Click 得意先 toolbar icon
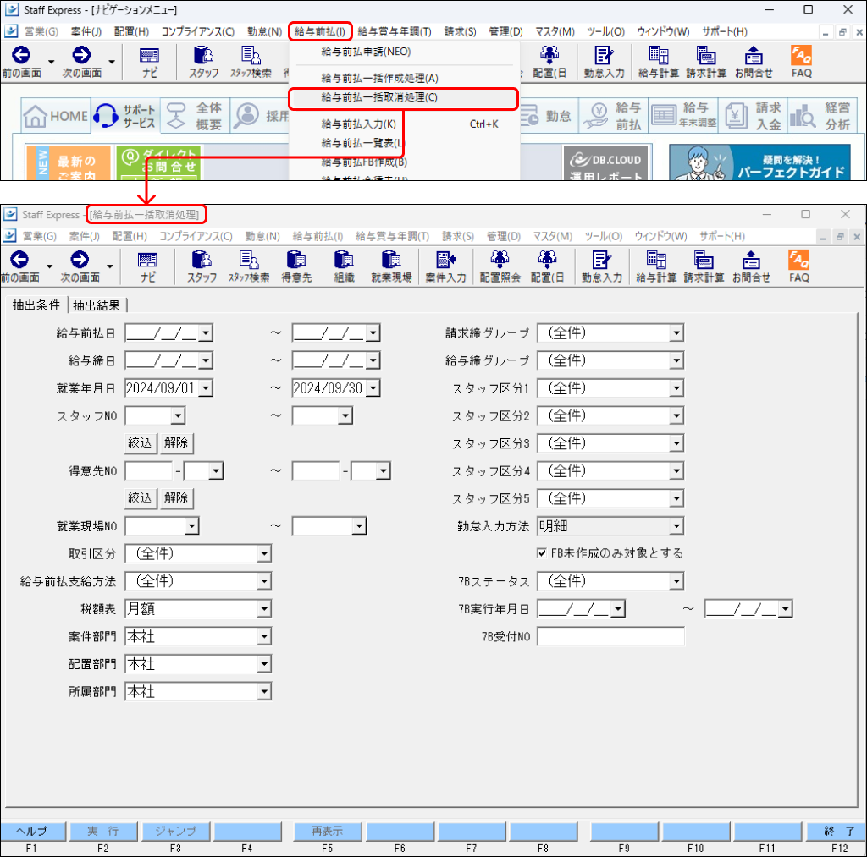Screen dimensions: 867x857 click(296, 266)
